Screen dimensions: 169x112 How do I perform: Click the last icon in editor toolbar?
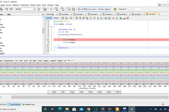point(128,18)
